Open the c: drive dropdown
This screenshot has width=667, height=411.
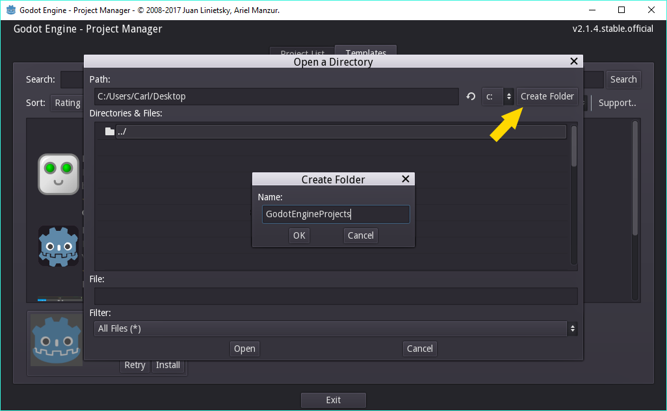tap(498, 96)
